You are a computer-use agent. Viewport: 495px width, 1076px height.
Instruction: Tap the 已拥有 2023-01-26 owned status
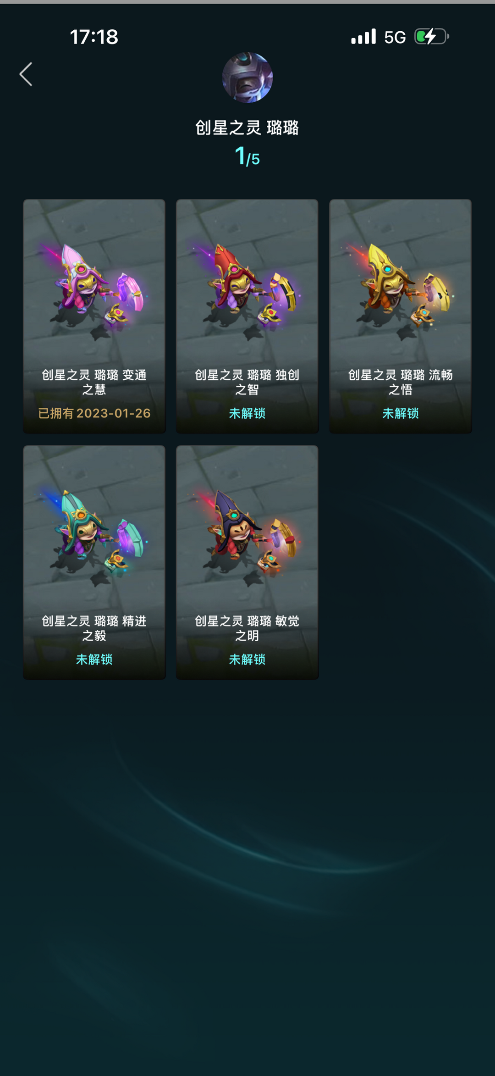tap(94, 413)
